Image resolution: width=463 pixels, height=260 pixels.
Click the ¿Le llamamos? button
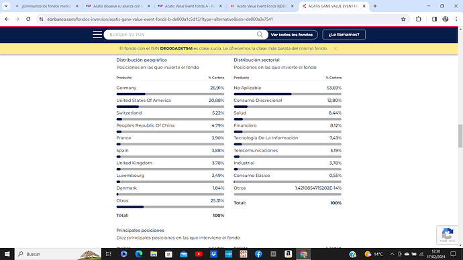coord(344,34)
